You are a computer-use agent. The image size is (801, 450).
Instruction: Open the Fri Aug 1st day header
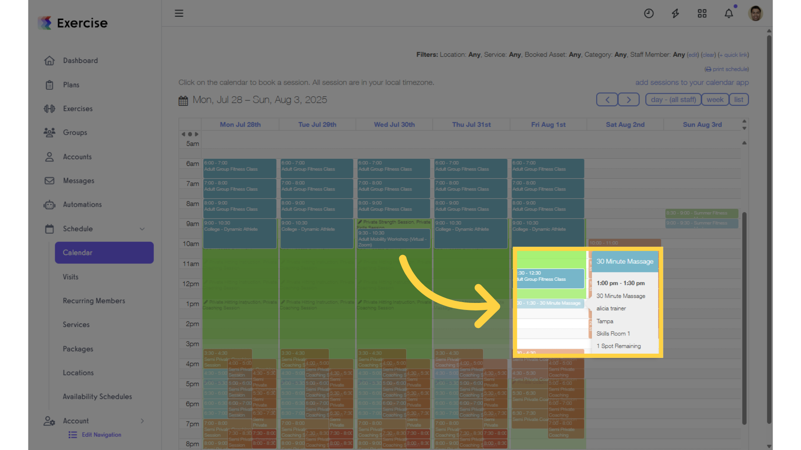(x=548, y=125)
